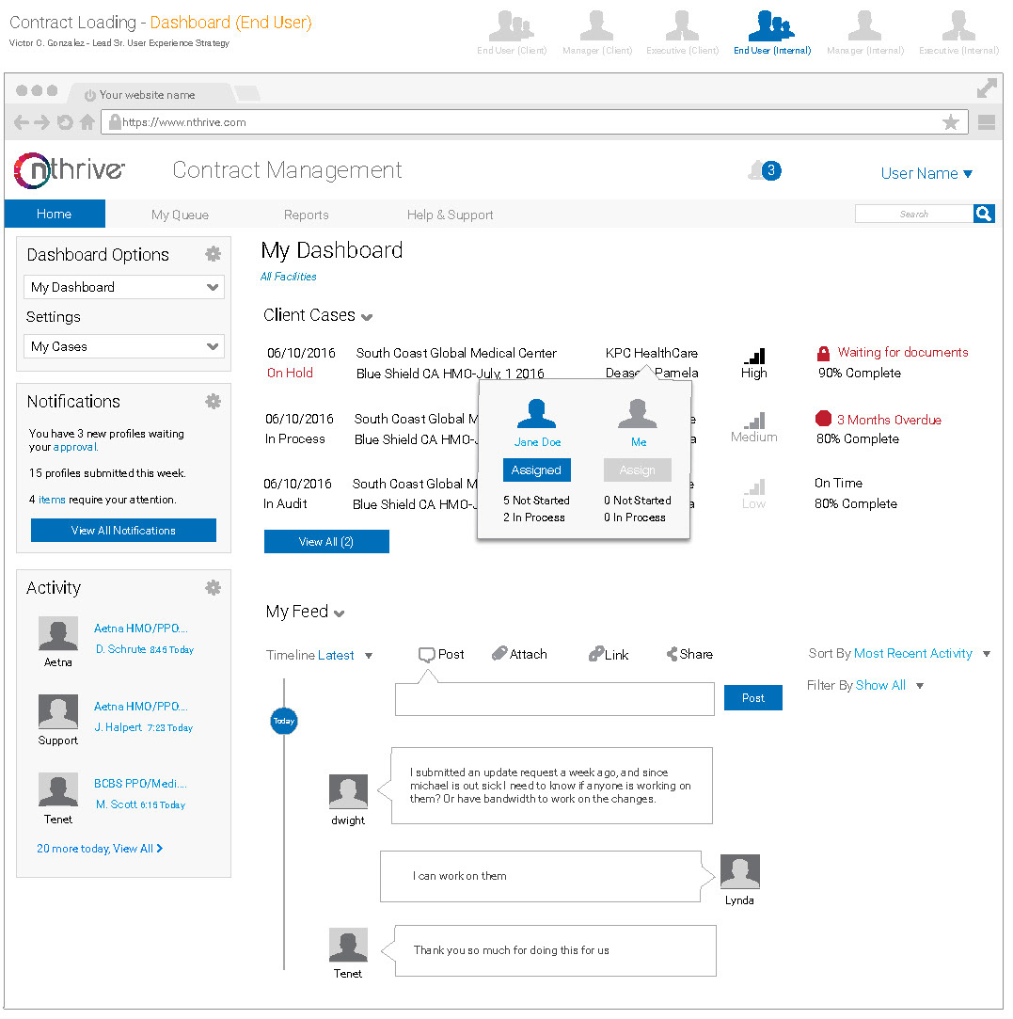Toggle the Assigned button for Jane Doe
1013x1019 pixels.
point(536,470)
